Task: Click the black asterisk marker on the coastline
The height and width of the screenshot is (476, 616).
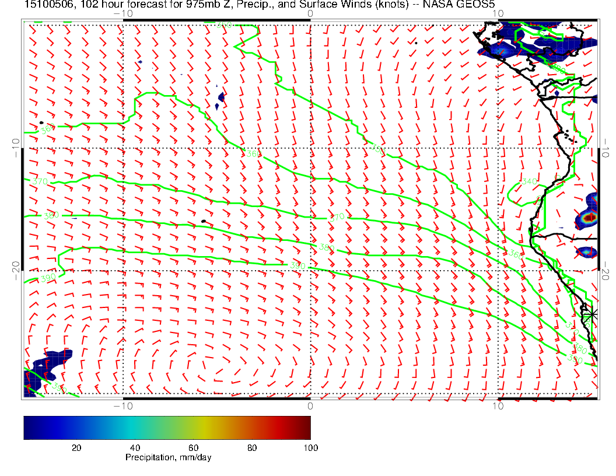Action: click(592, 314)
